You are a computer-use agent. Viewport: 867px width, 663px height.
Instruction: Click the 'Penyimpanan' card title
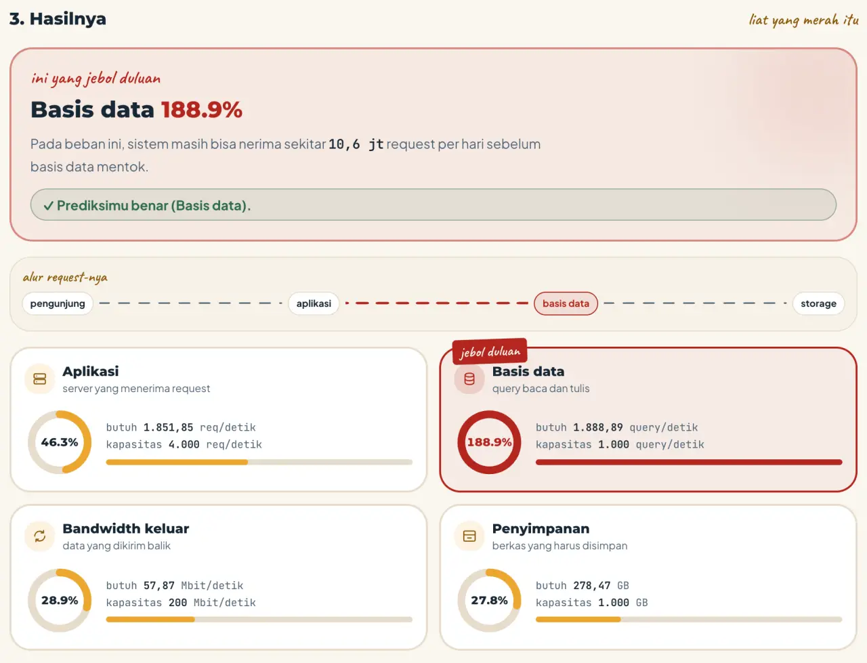tap(541, 529)
